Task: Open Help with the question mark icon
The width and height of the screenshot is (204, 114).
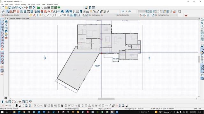Action: click(x=34, y=8)
